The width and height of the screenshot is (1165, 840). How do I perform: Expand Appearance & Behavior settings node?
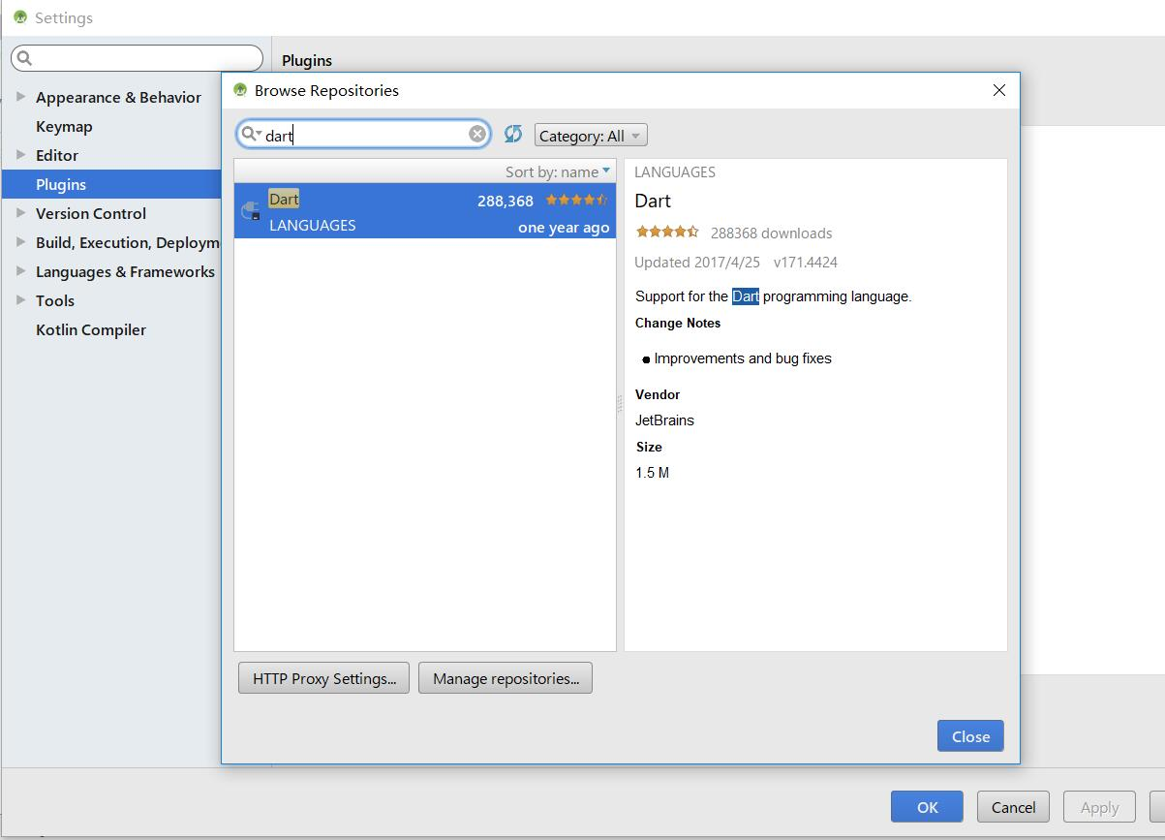click(x=20, y=97)
